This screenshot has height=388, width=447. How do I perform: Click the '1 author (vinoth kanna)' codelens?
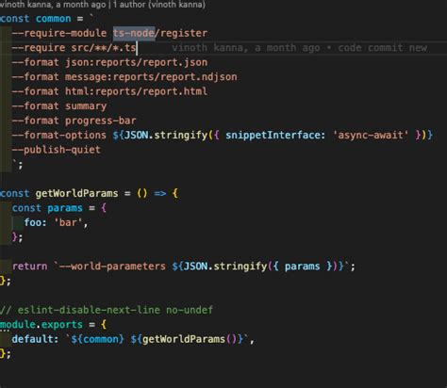click(159, 5)
